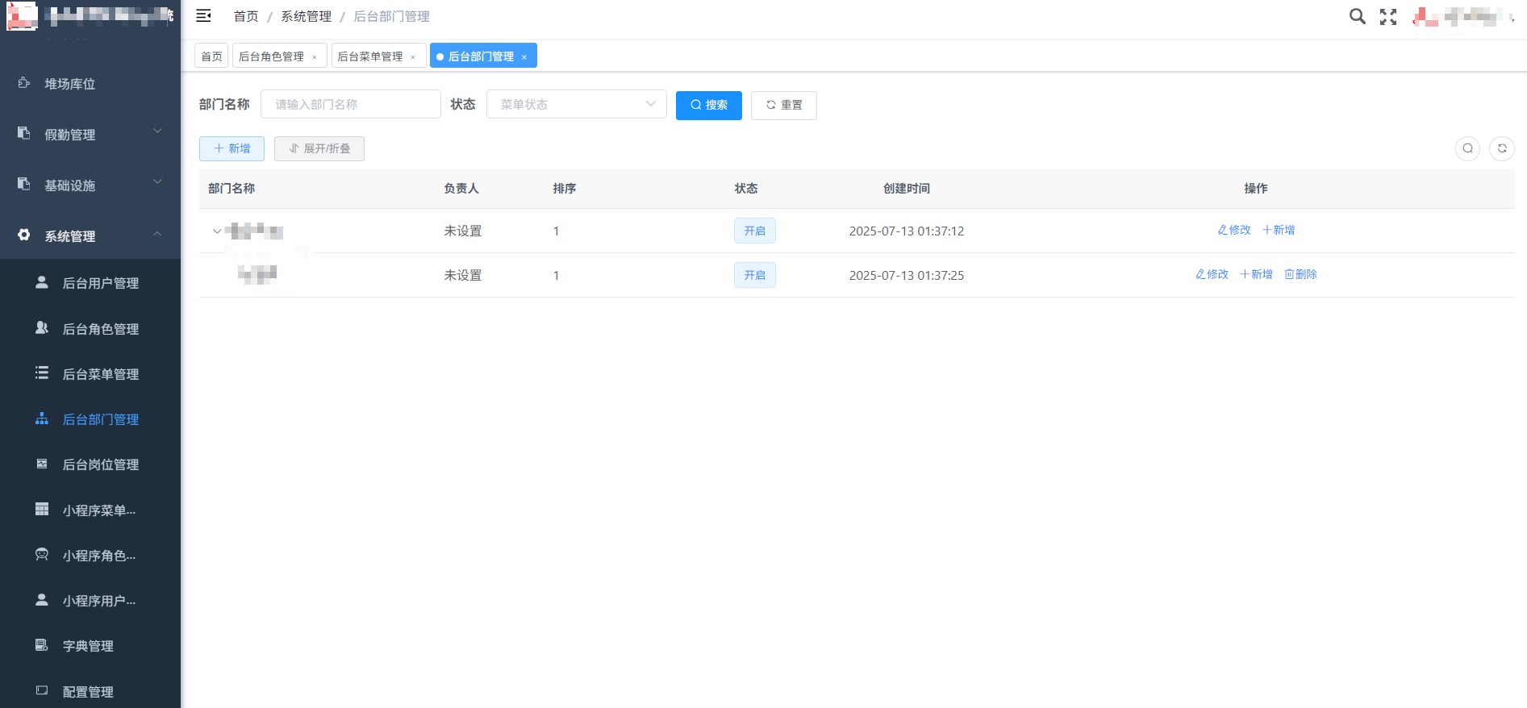Image resolution: width=1527 pixels, height=708 pixels.
Task: Click the 展开/折叠 button
Action: [319, 148]
